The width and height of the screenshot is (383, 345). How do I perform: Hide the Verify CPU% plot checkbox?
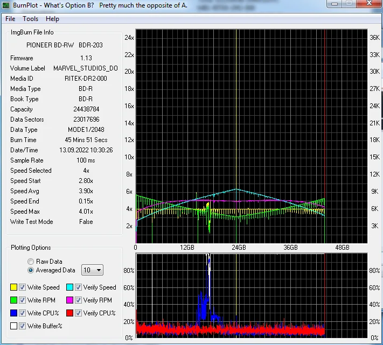pos(79,313)
